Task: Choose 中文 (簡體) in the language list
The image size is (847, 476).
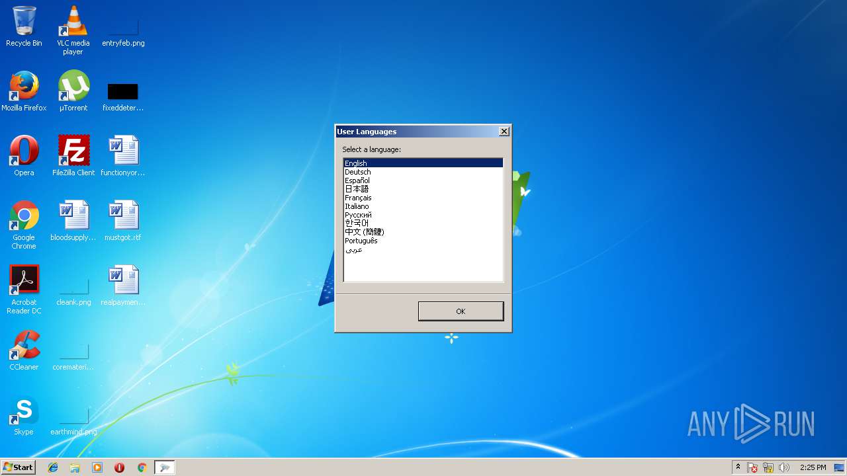Action: point(423,232)
